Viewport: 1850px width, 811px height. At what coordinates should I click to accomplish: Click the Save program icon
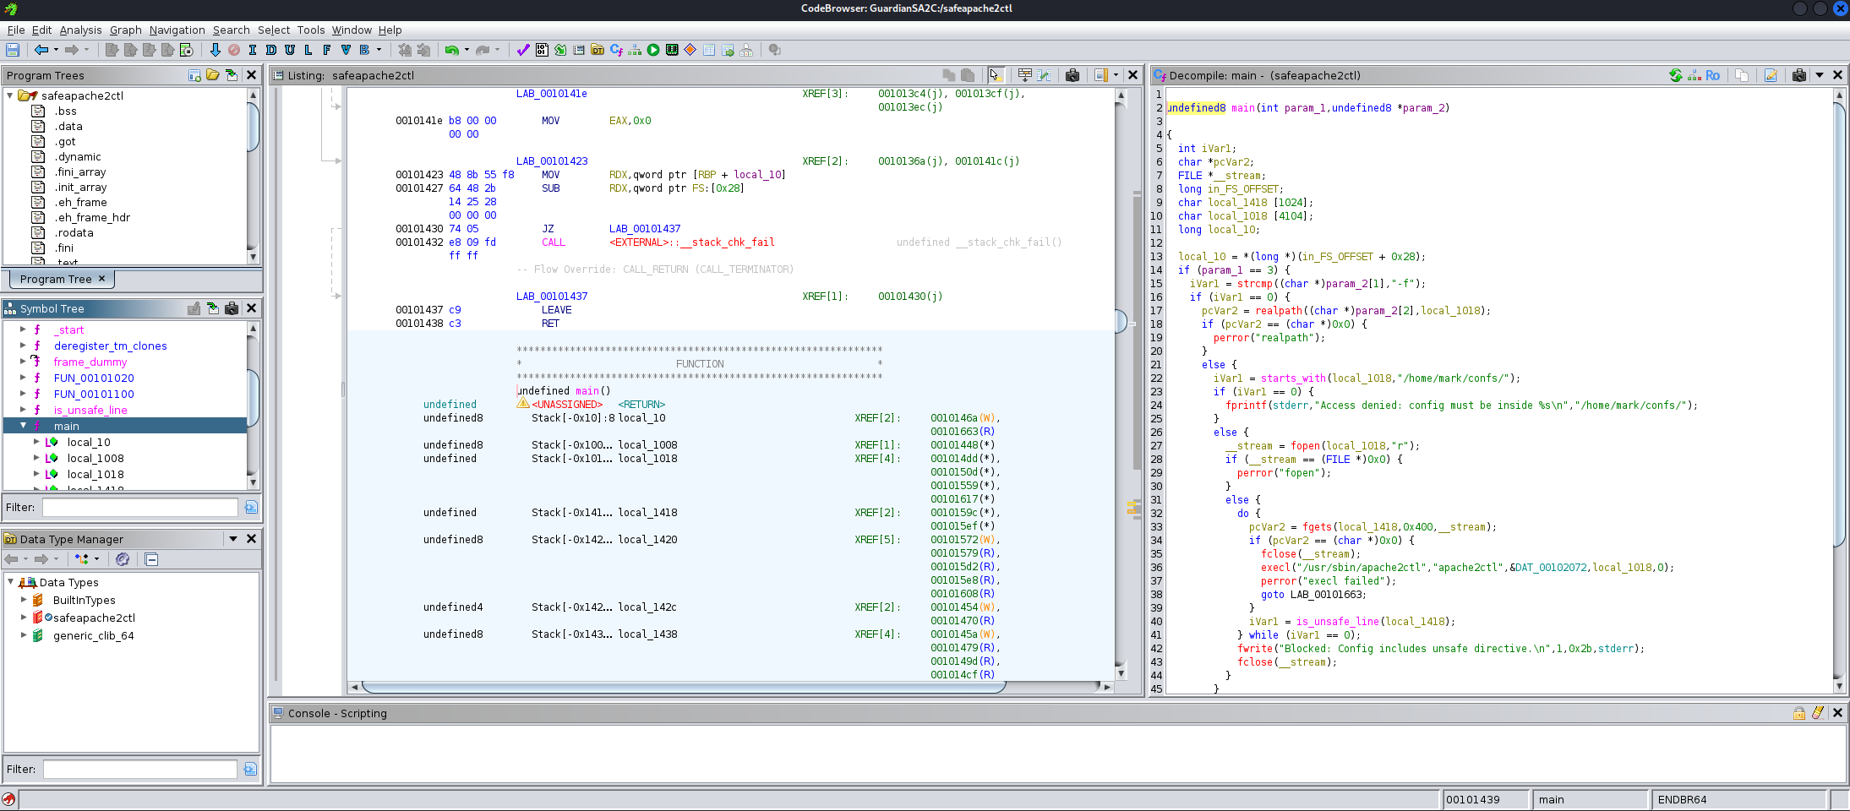[x=13, y=51]
